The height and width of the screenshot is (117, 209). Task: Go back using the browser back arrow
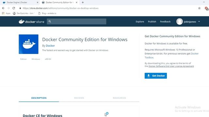(x=3, y=8)
